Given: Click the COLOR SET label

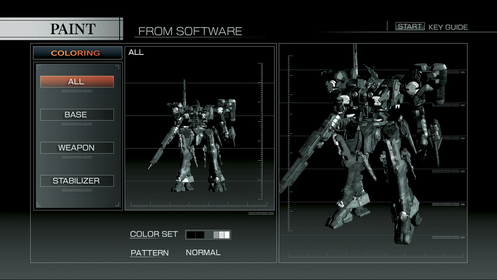Looking at the screenshot, I should 154,234.
